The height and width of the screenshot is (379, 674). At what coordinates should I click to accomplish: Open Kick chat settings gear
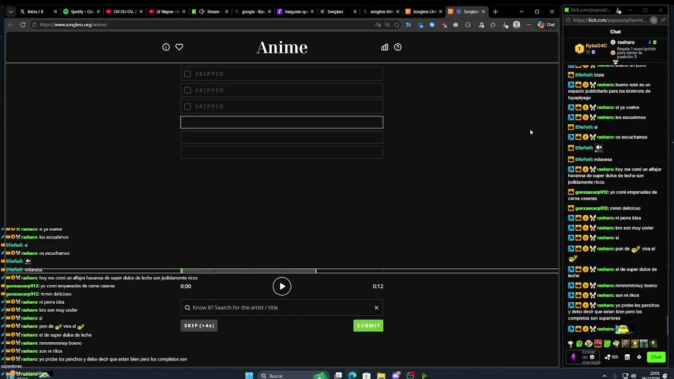[x=639, y=357]
